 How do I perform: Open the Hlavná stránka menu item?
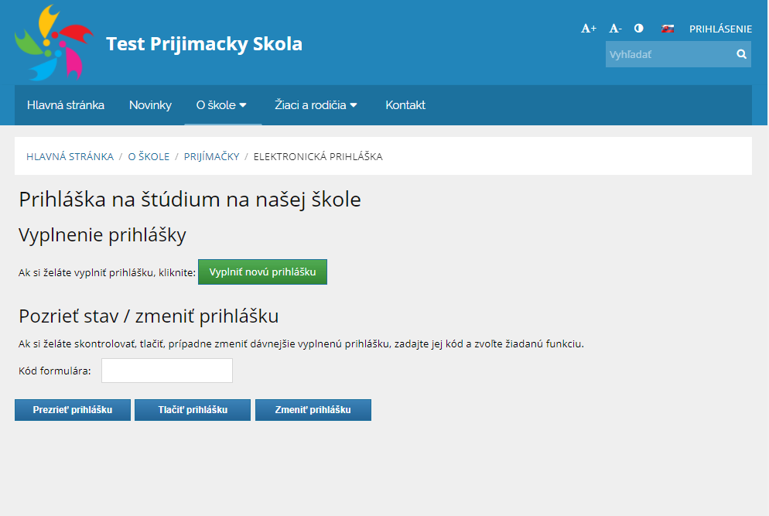66,105
